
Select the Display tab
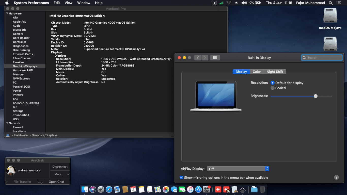(x=241, y=72)
